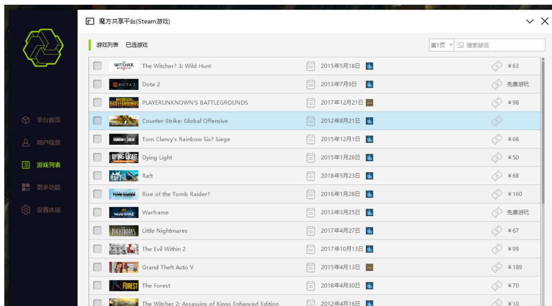Click The Forest game title
552x306 pixels.
[156, 286]
